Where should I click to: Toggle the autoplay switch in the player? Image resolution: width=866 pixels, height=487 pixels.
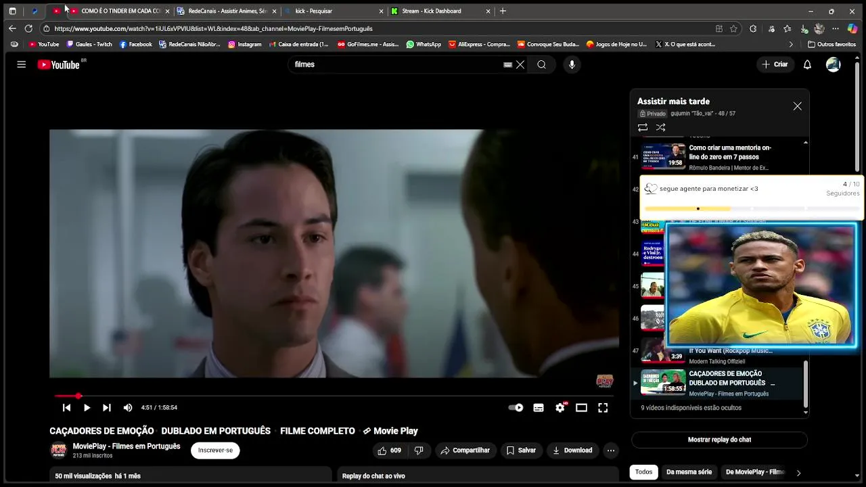[x=516, y=407]
